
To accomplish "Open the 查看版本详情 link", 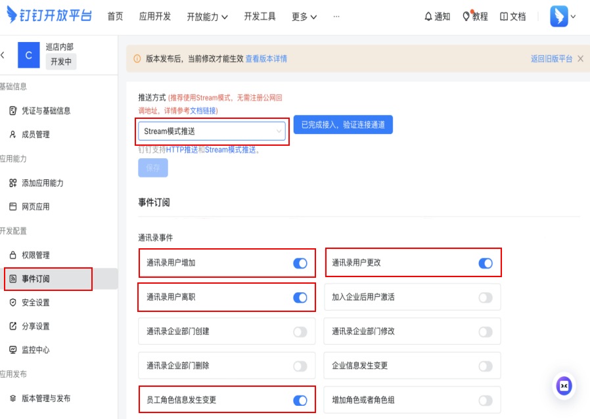I will coord(266,59).
